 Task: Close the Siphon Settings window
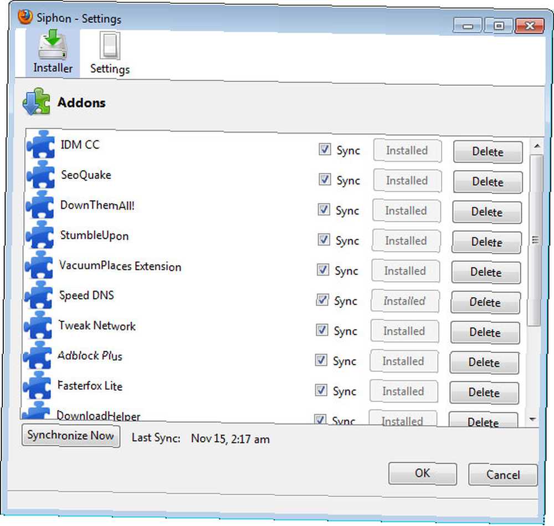click(530, 26)
